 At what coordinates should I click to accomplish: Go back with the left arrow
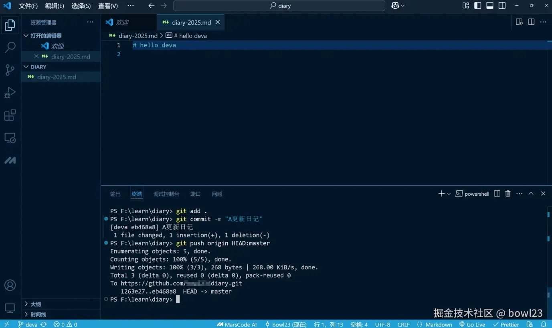[151, 6]
